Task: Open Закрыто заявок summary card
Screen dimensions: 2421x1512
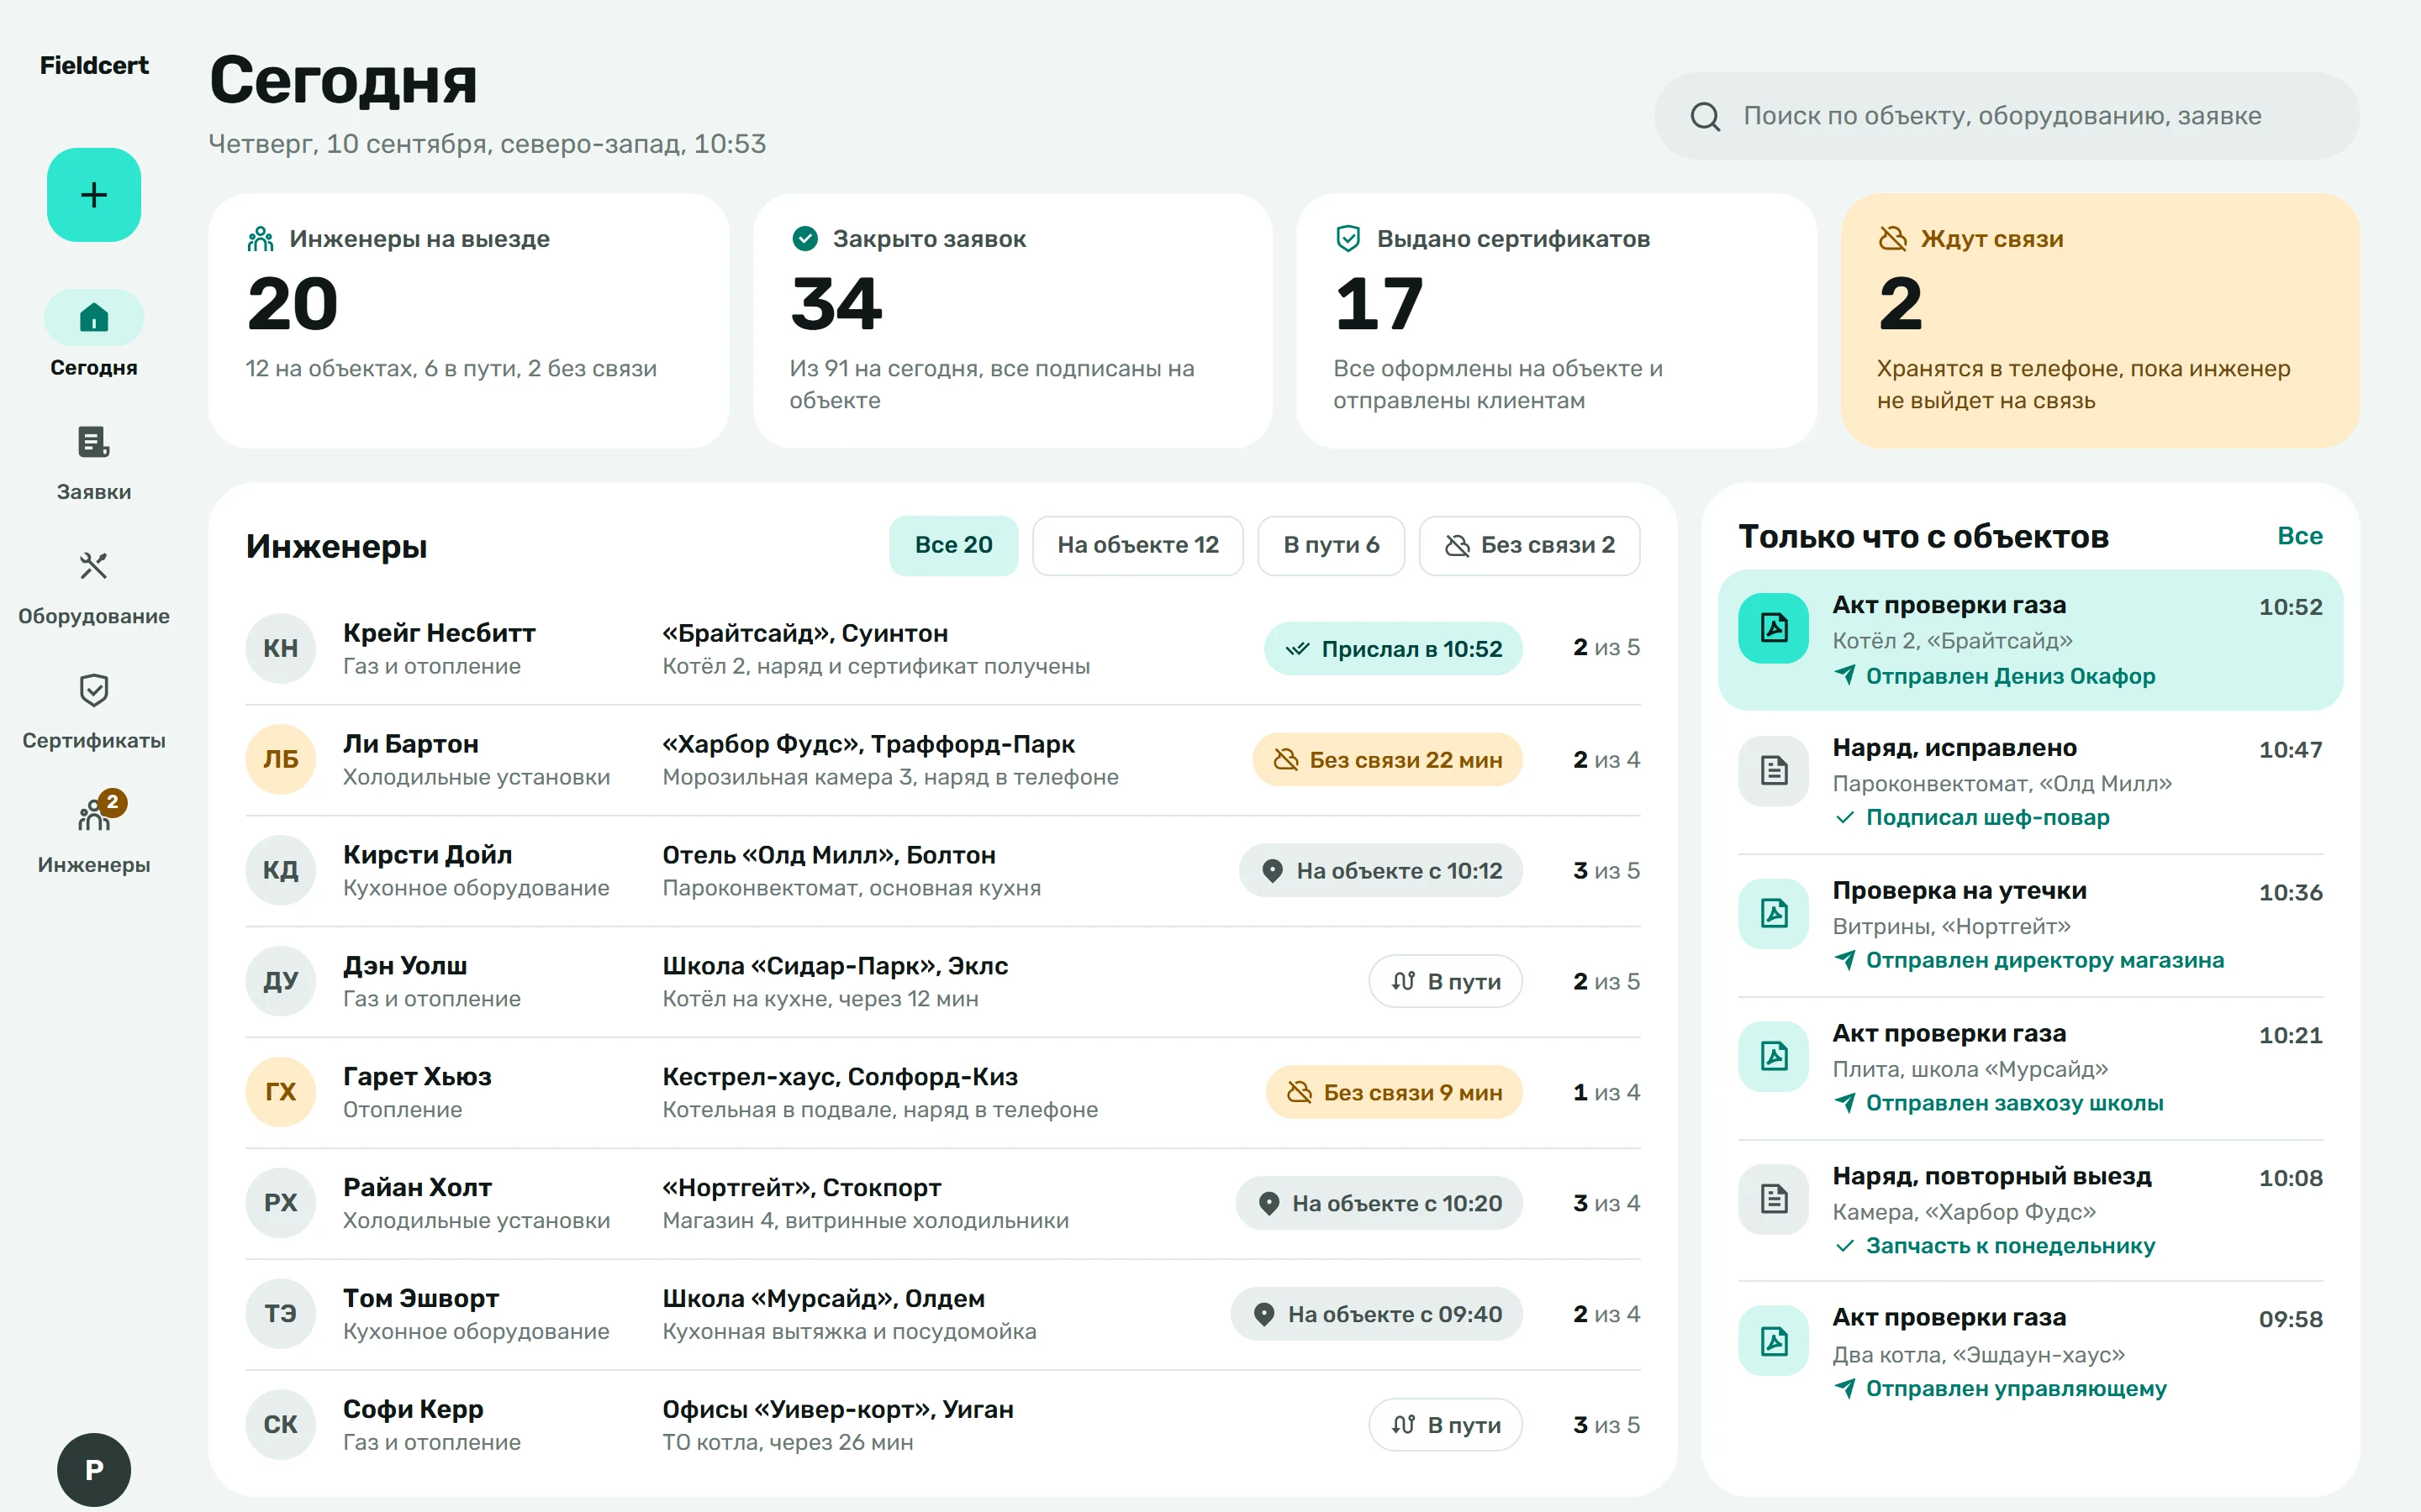Action: pos(1012,321)
